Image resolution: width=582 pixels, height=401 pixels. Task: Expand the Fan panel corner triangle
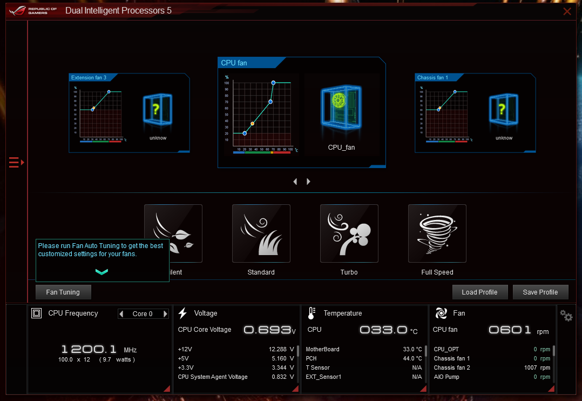[x=551, y=389]
